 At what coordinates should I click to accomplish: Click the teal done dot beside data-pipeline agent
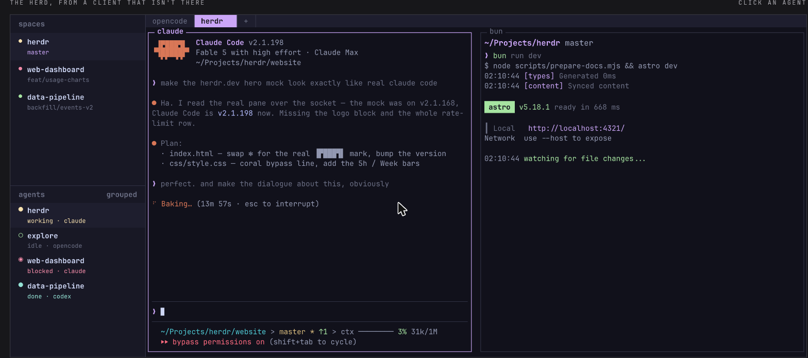[x=21, y=285]
